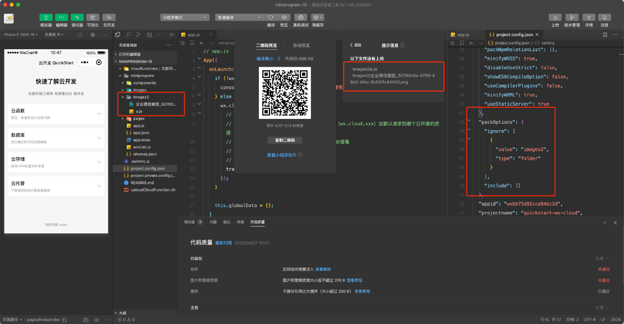Screen dimensions: 624x324
Task: Open the 查看小程序助手 link
Action: (282, 155)
